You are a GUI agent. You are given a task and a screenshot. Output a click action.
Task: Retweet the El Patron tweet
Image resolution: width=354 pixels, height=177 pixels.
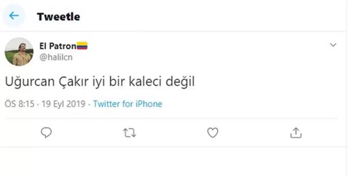coord(129,133)
